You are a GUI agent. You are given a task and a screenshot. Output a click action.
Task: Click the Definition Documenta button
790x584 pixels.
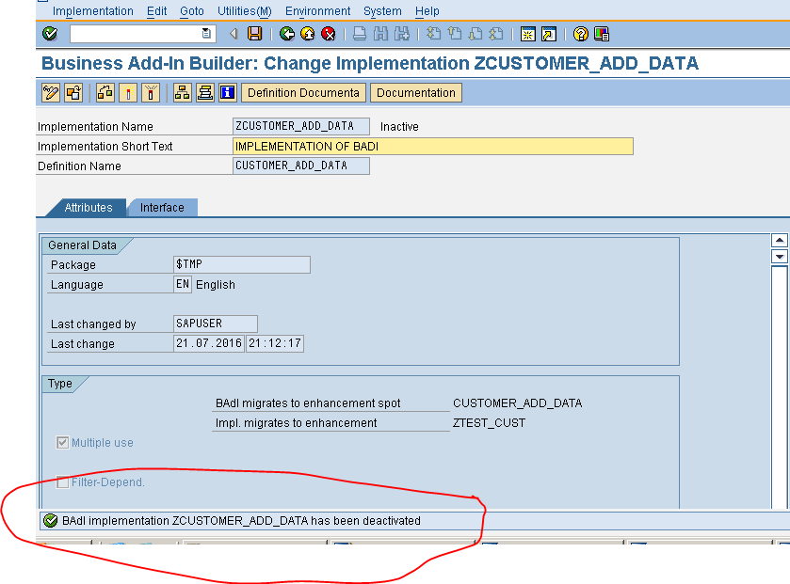click(302, 92)
